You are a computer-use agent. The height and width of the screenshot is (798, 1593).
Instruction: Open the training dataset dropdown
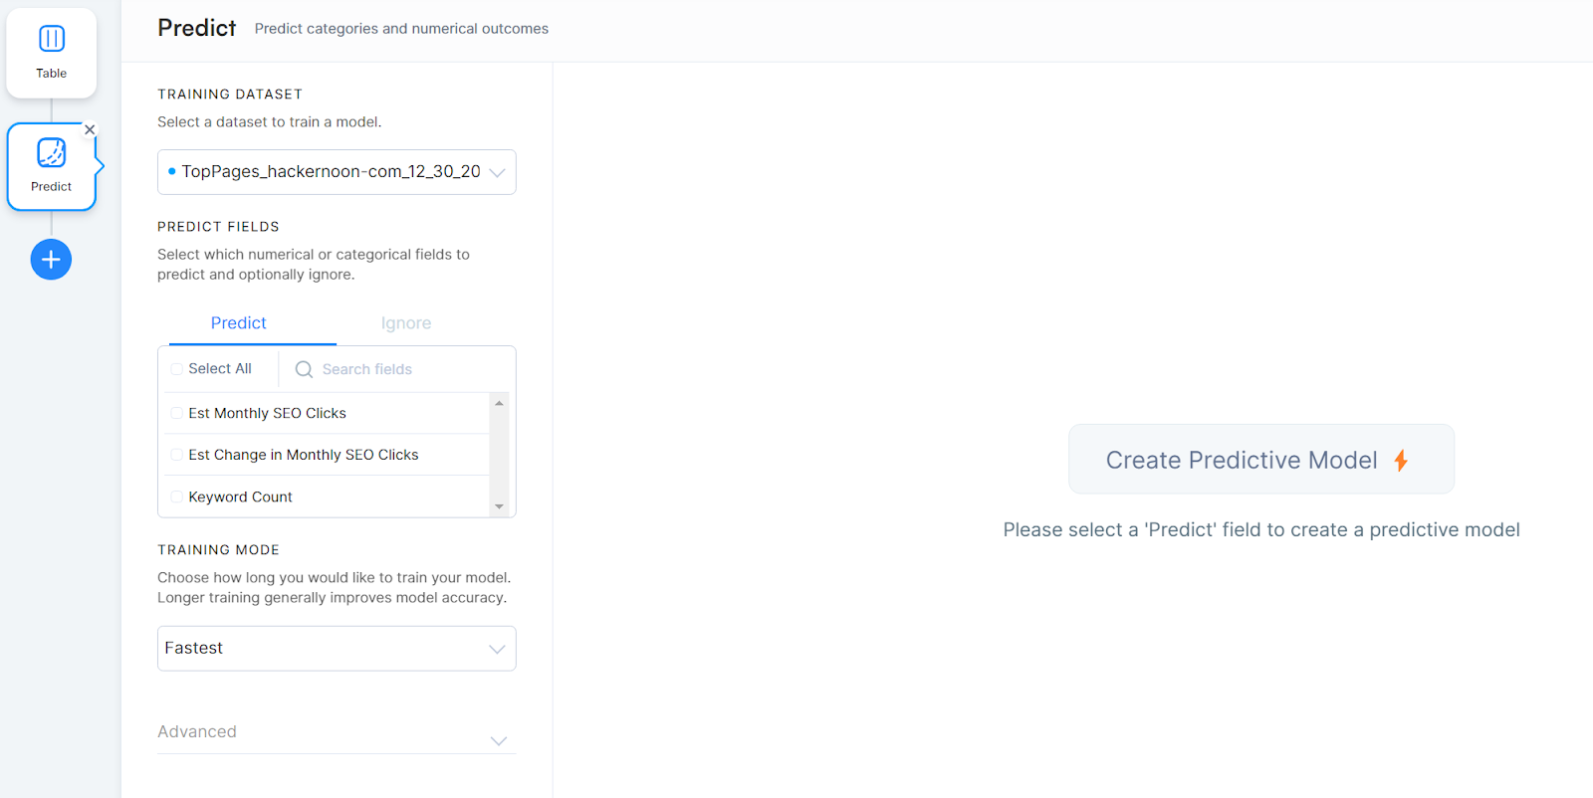[x=337, y=172]
